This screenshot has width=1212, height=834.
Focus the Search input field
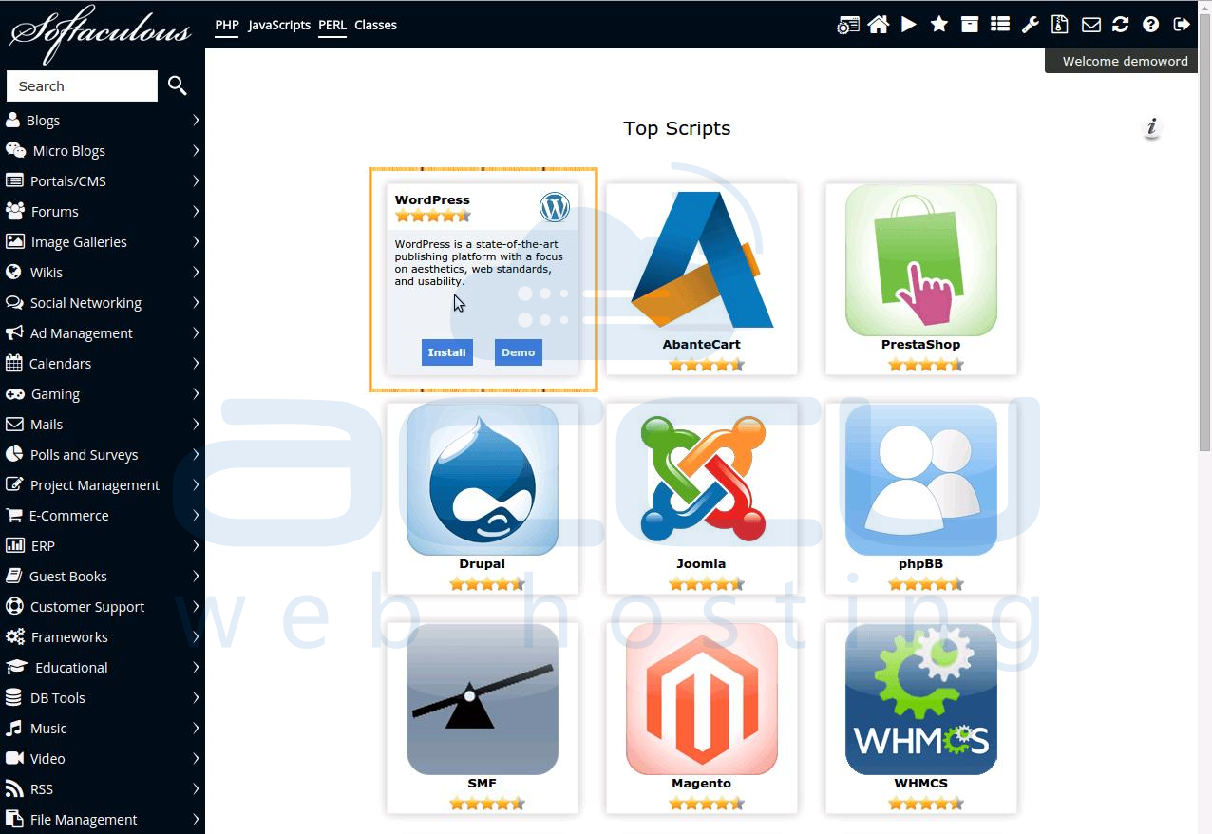82,85
